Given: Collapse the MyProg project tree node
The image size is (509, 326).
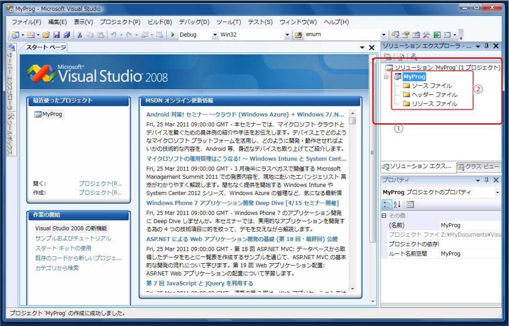Looking at the screenshot, I should pyautogui.click(x=386, y=77).
